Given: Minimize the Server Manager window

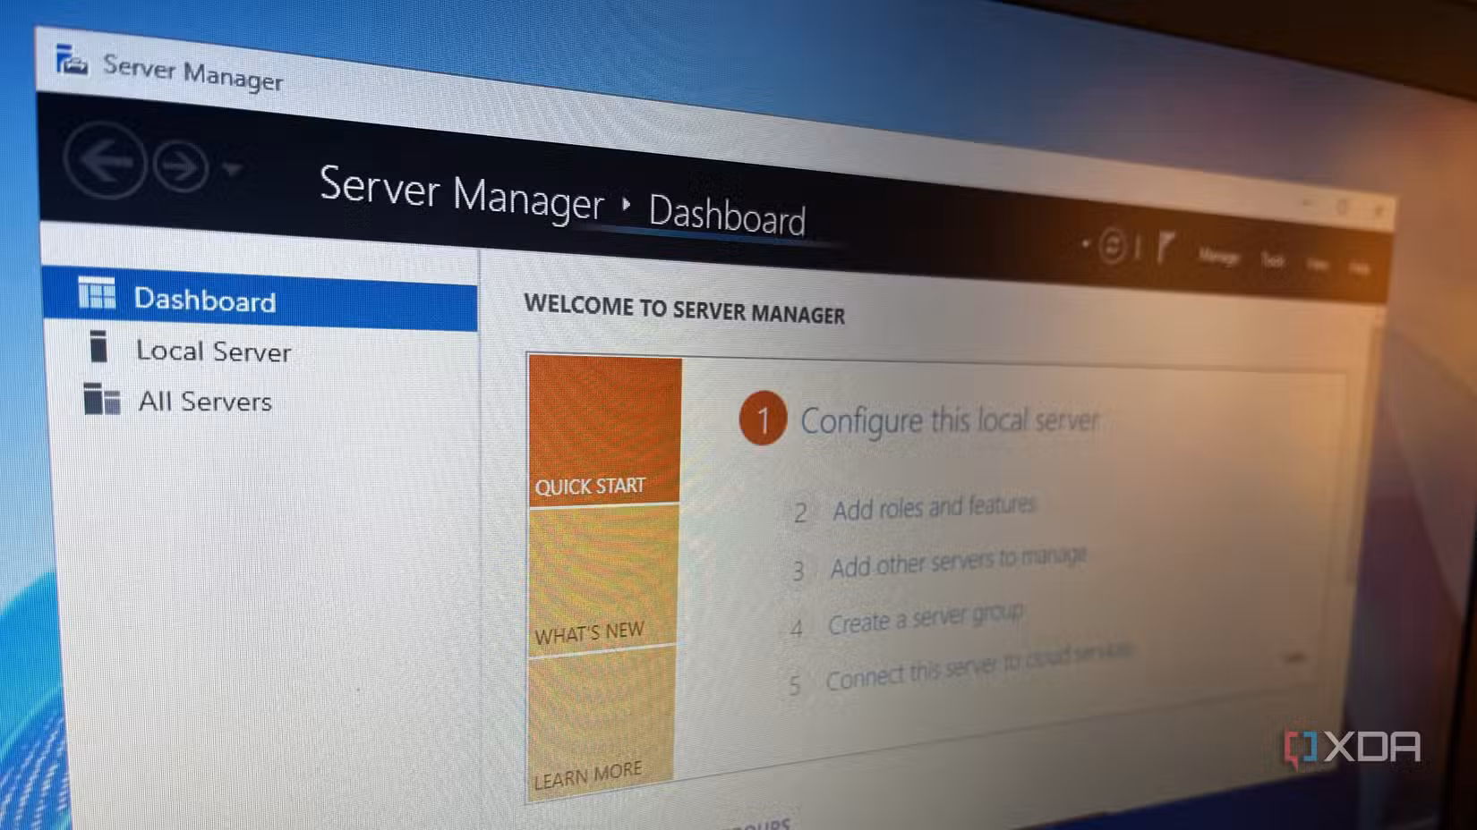Looking at the screenshot, I should click(x=1309, y=205).
